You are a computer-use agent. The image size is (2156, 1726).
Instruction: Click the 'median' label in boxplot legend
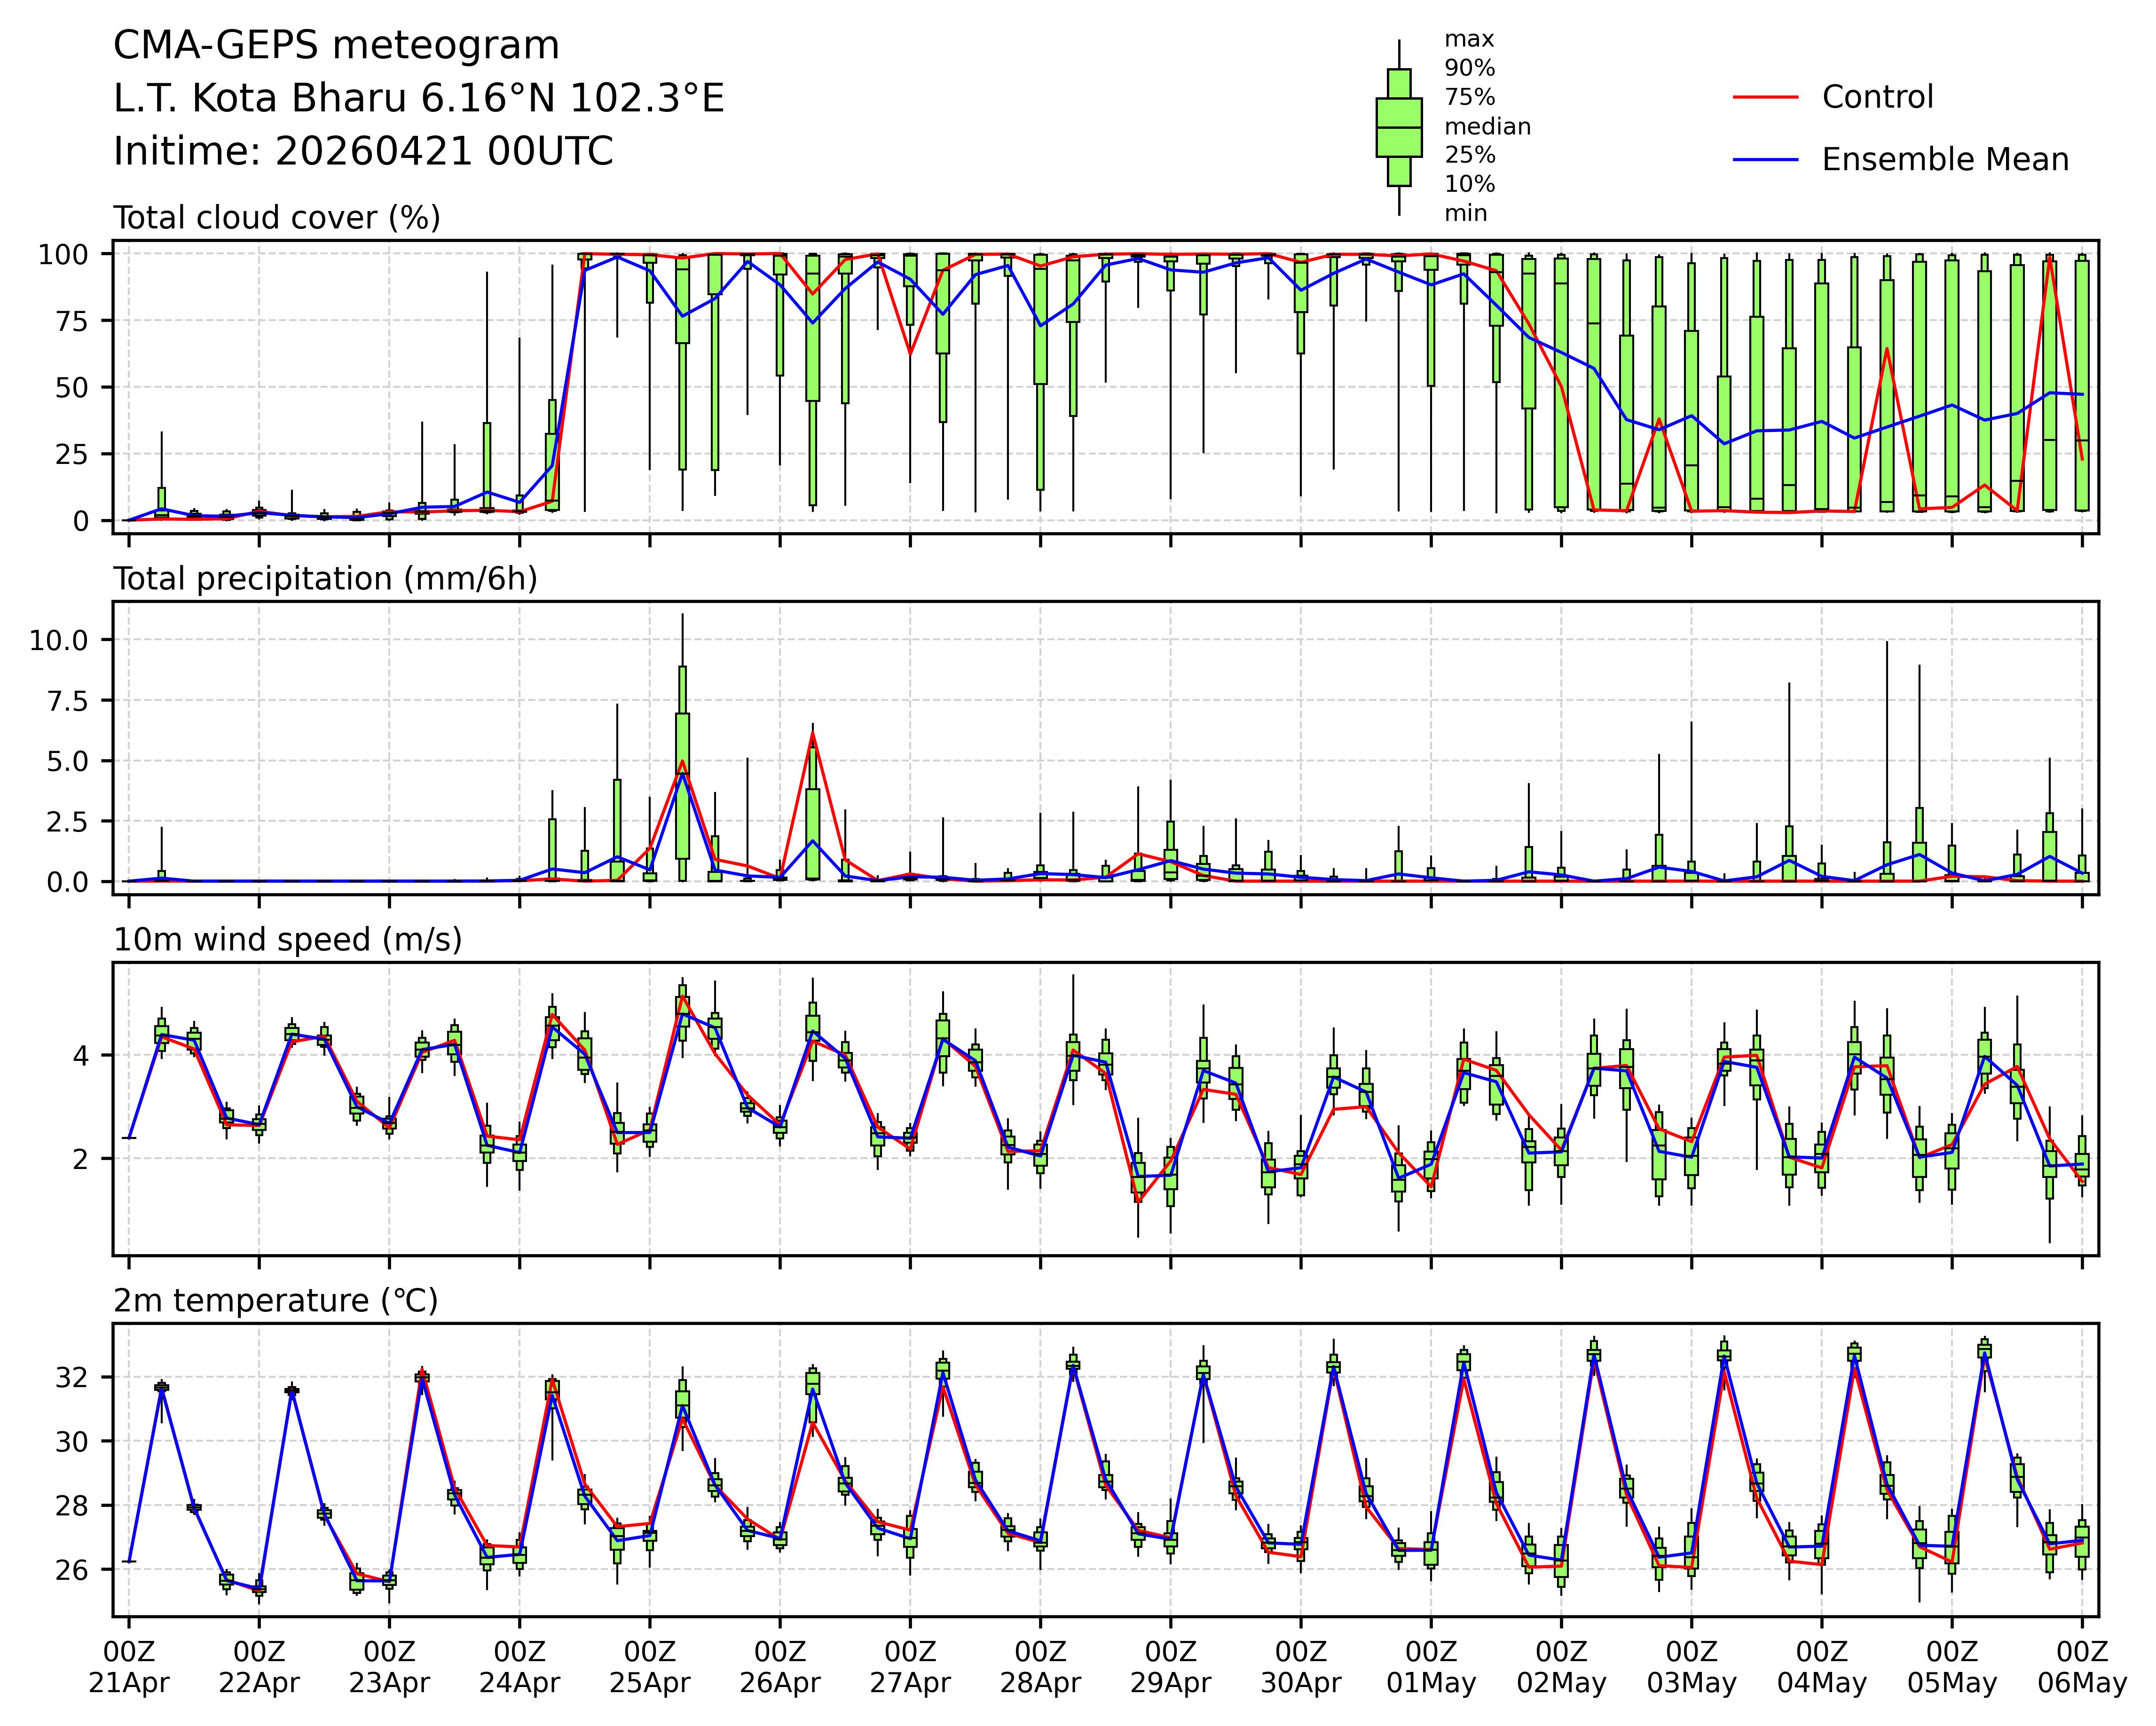tap(1487, 127)
